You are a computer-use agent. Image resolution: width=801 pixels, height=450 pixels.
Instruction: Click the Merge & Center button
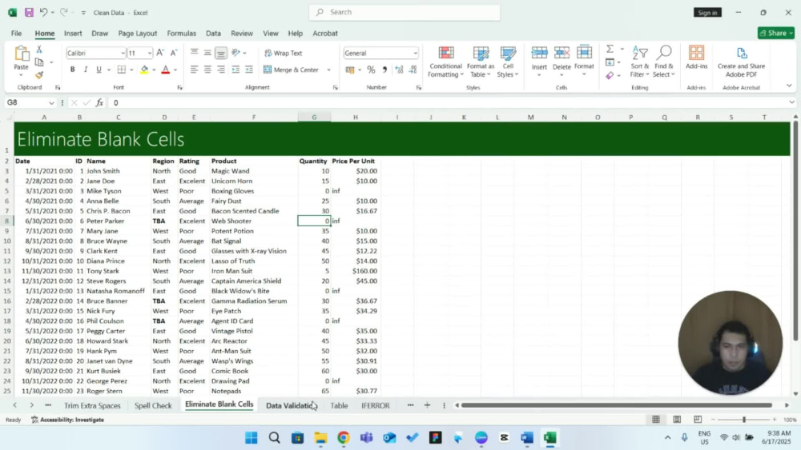[292, 70]
